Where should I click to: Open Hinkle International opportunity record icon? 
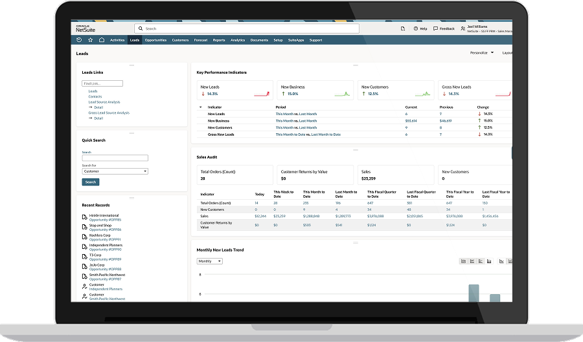pos(85,217)
